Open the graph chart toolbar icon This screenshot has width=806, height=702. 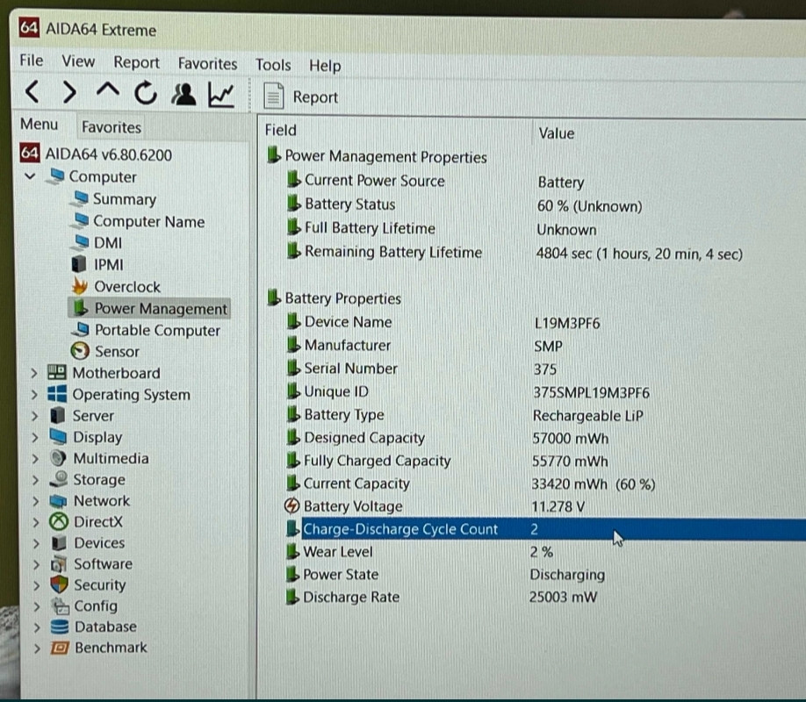tap(220, 94)
